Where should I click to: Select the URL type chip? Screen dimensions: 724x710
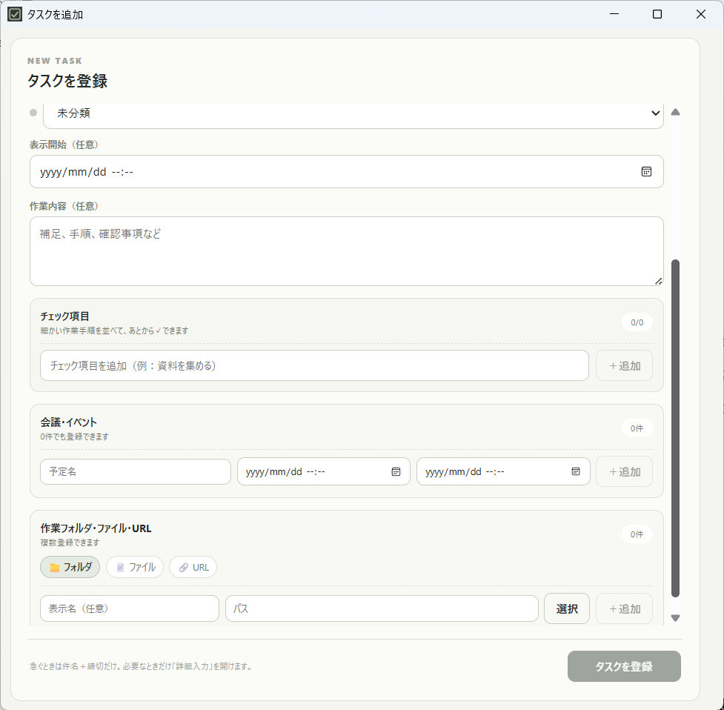click(x=193, y=568)
